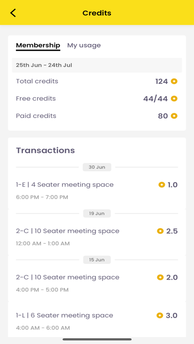The image size is (194, 344).
Task: Click the 19 Jun date marker
Action: 97,214
